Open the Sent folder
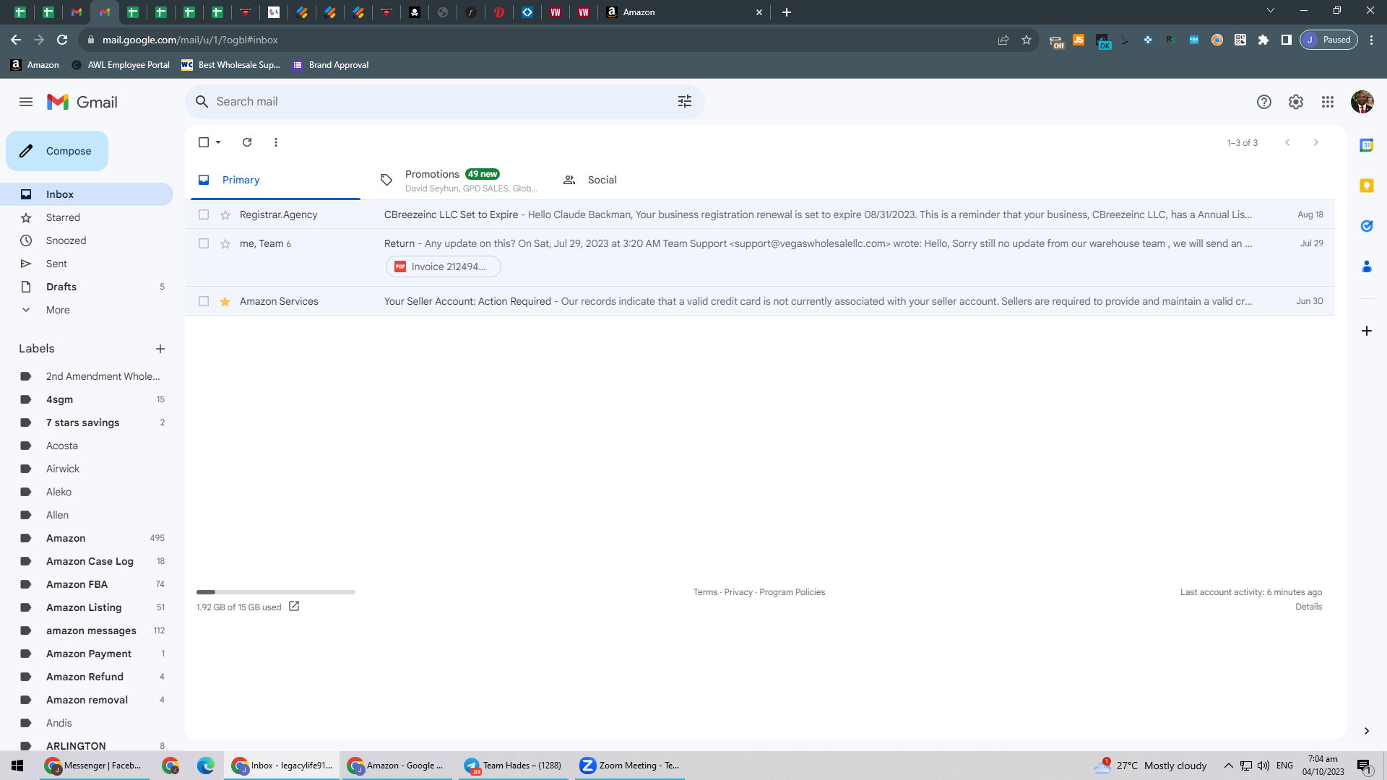Screen dimensions: 1387x780 tap(87, 264)
